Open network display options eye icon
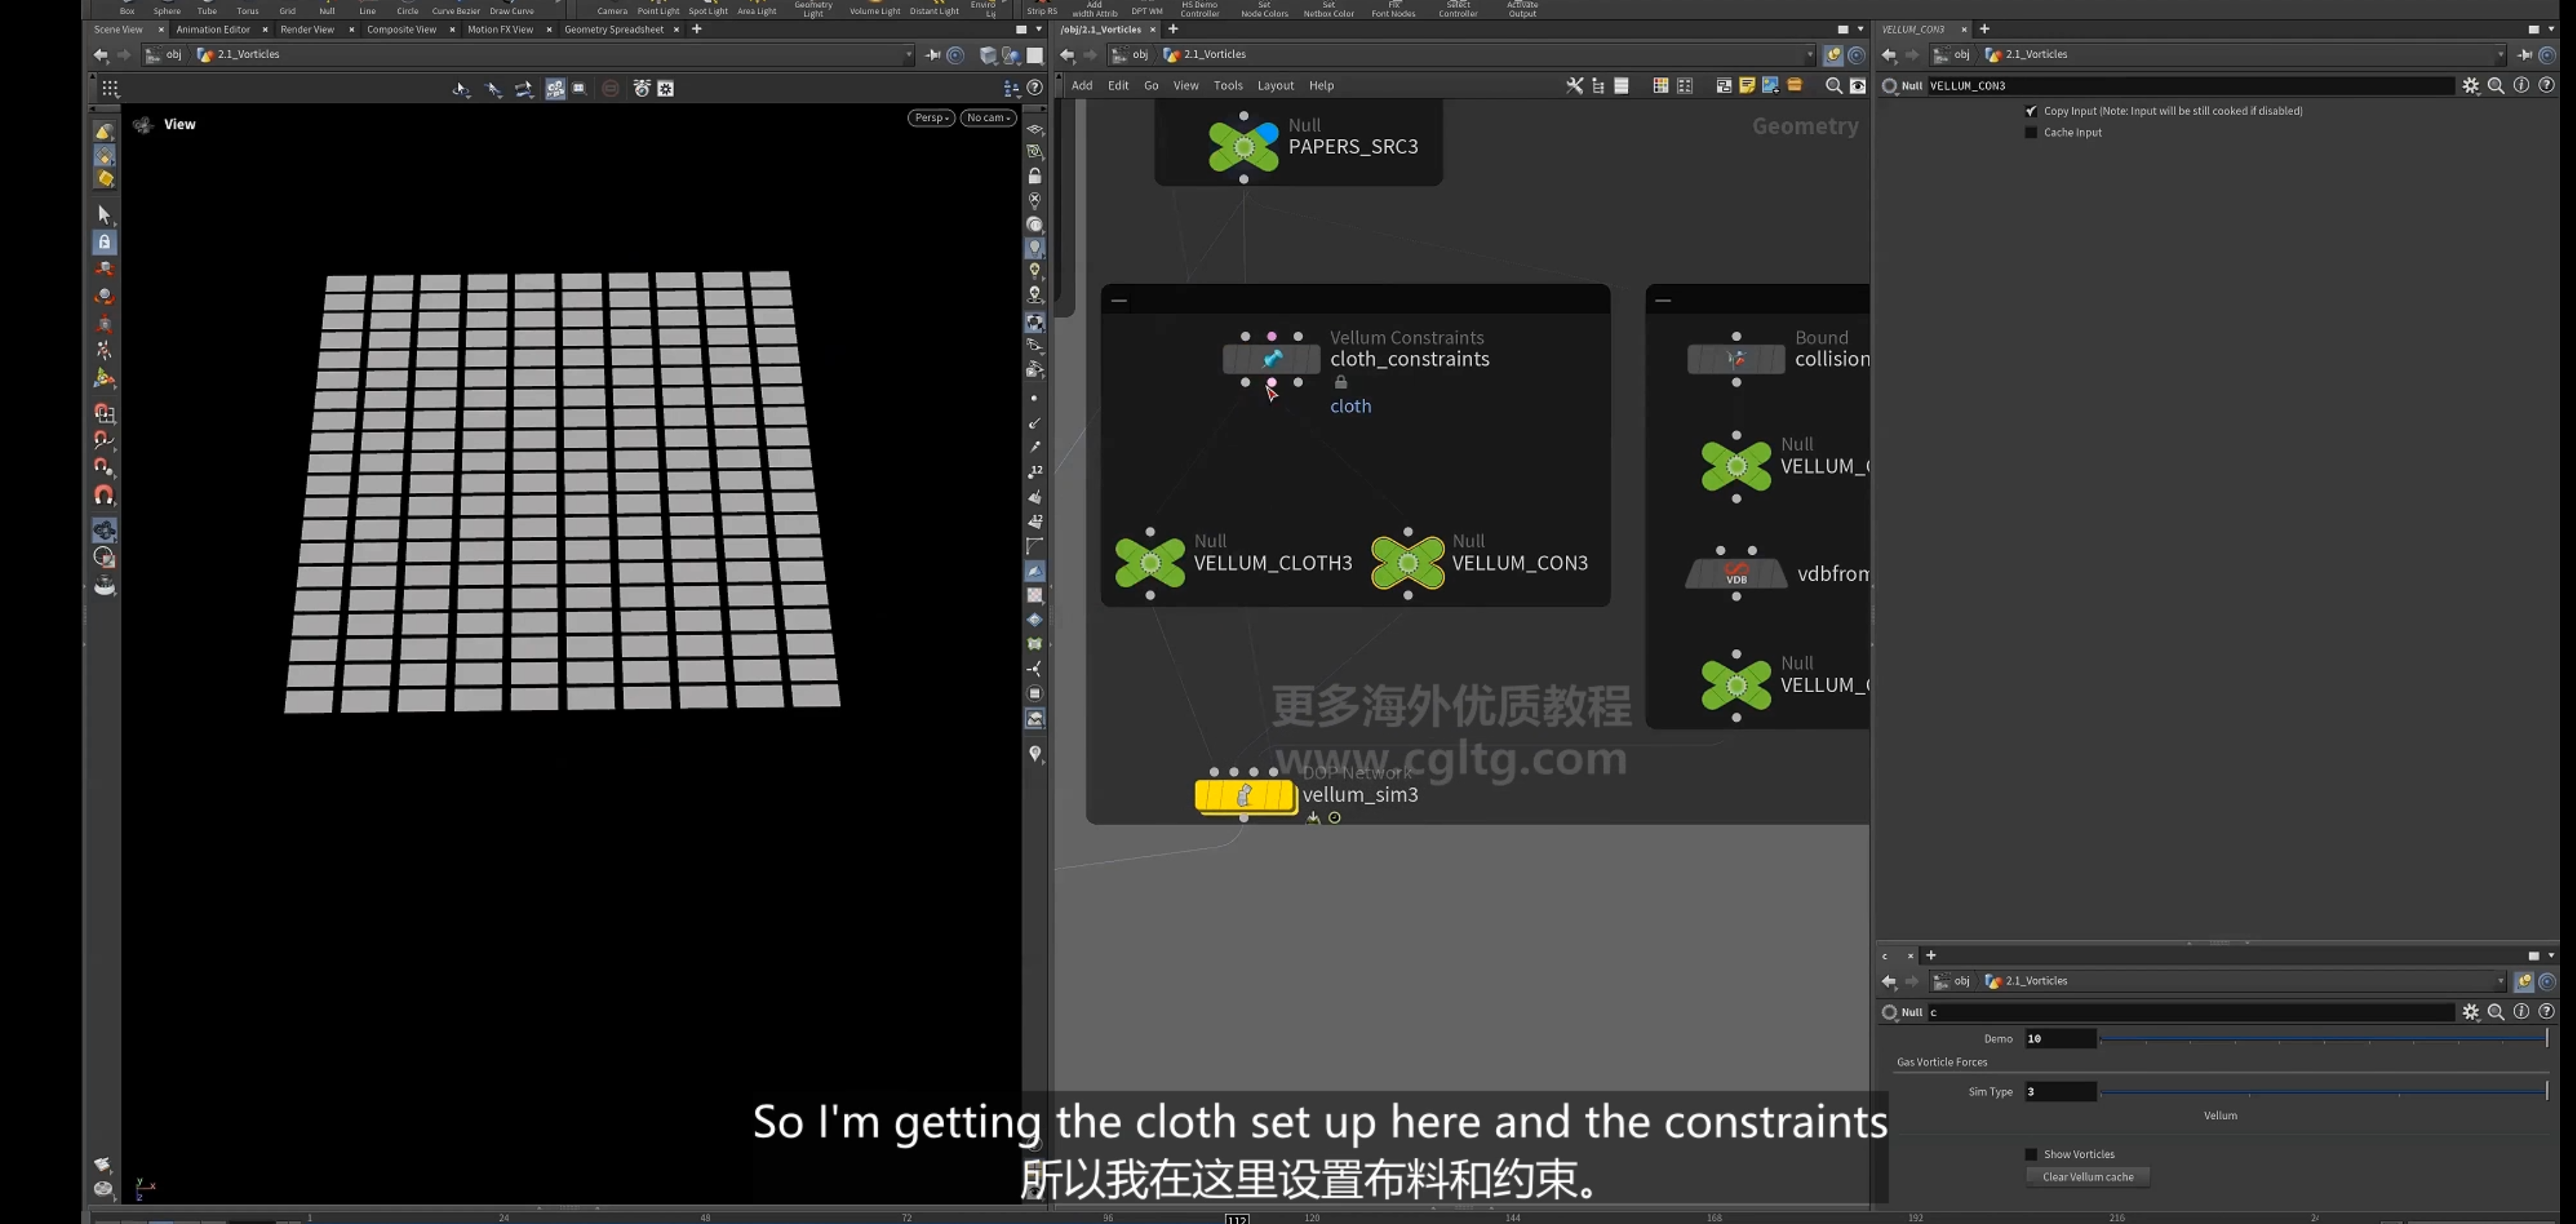2576x1224 pixels. pos(1857,86)
